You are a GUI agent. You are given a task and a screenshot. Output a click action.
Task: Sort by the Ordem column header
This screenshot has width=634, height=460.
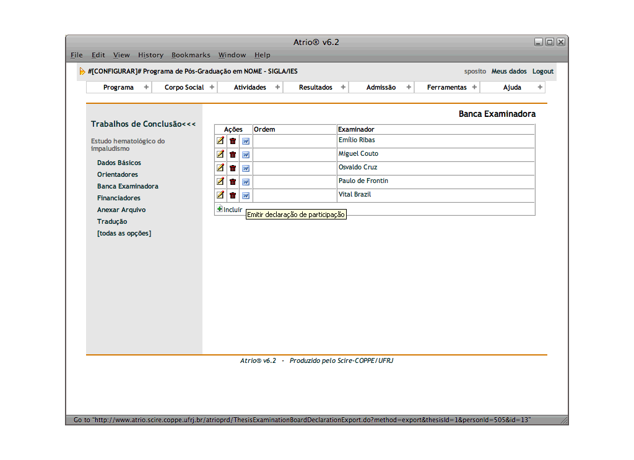coord(265,129)
